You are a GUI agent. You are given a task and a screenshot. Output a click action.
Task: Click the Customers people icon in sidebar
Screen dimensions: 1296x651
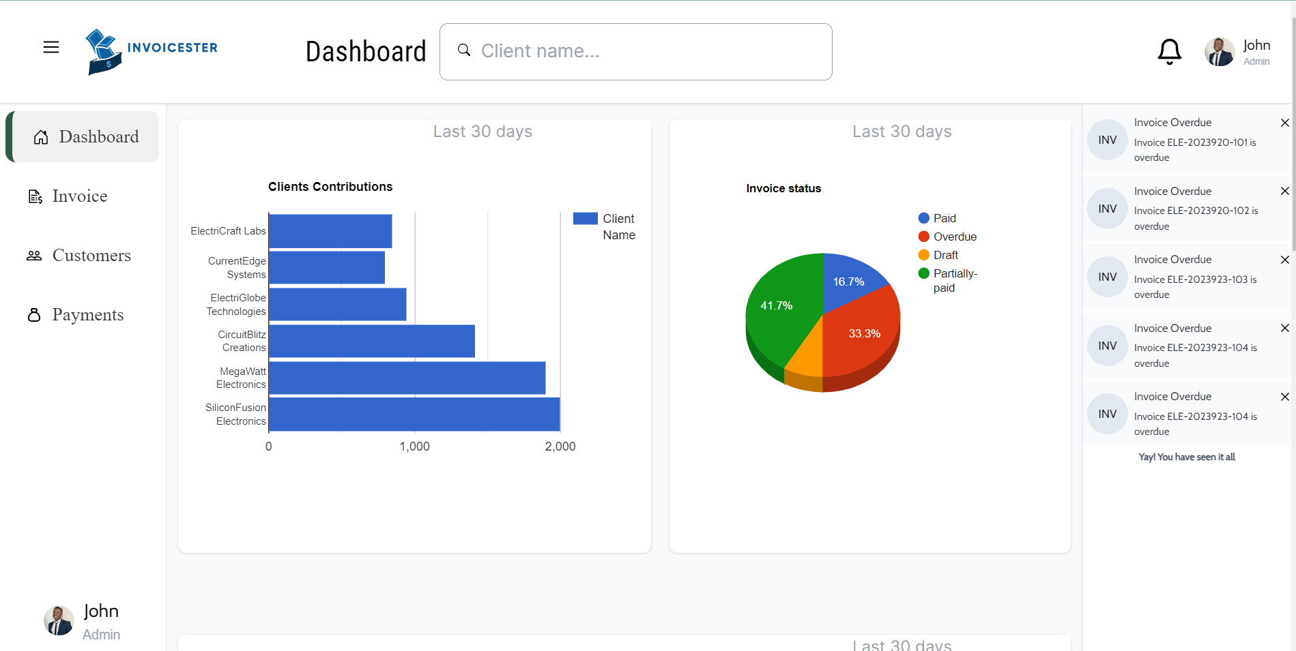pos(34,256)
